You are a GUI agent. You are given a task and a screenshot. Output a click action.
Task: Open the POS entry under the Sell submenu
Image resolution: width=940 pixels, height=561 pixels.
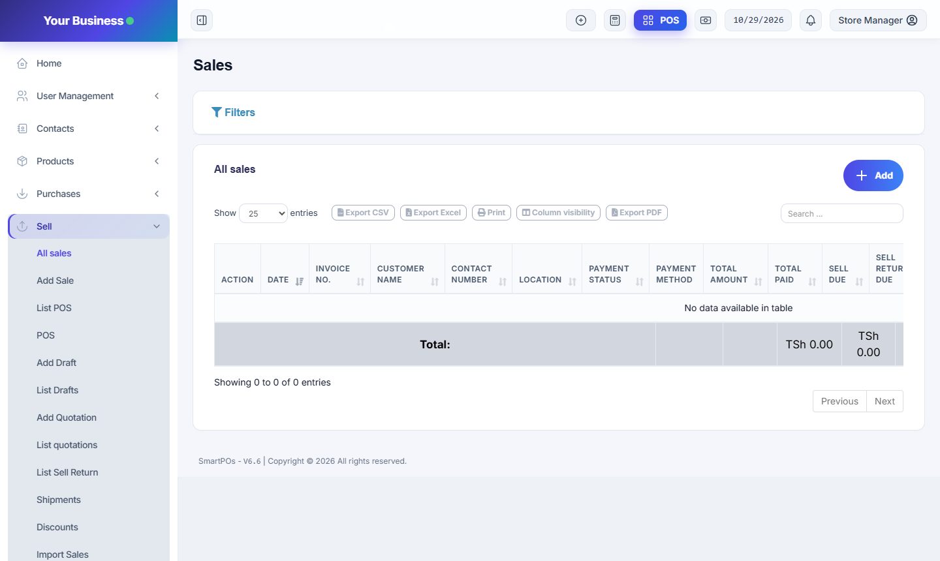pyautogui.click(x=46, y=335)
